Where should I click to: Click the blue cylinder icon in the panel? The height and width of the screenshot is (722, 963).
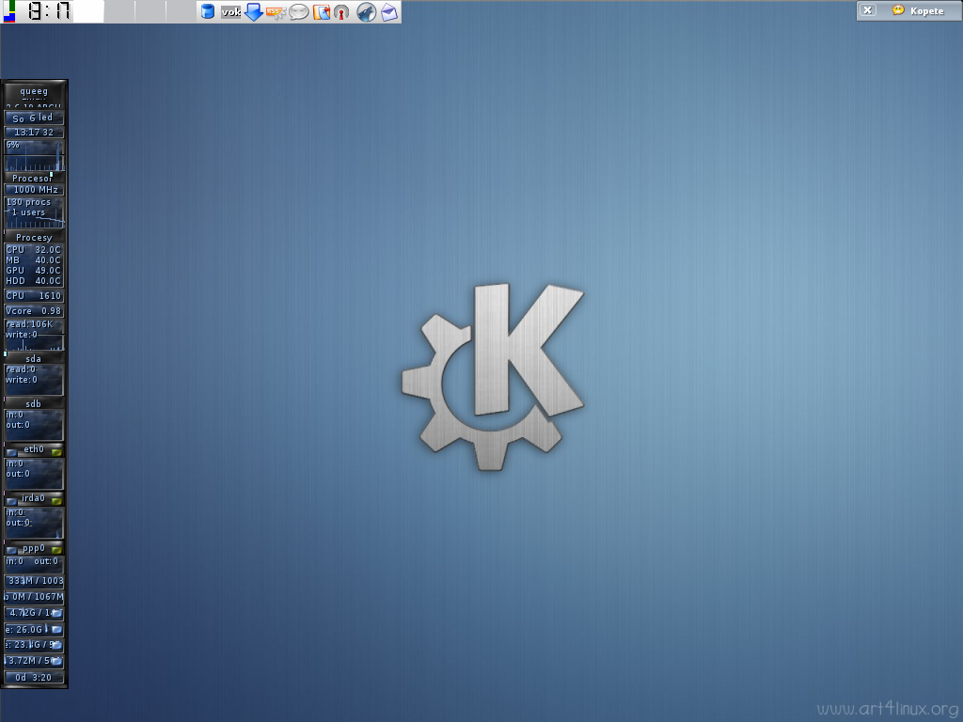(x=208, y=11)
